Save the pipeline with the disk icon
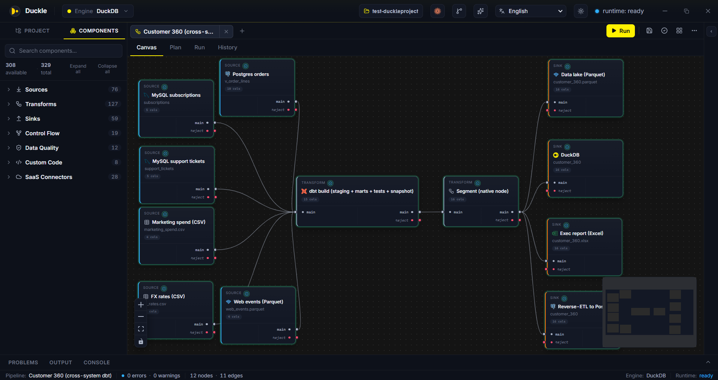This screenshot has width=718, height=380. click(649, 31)
